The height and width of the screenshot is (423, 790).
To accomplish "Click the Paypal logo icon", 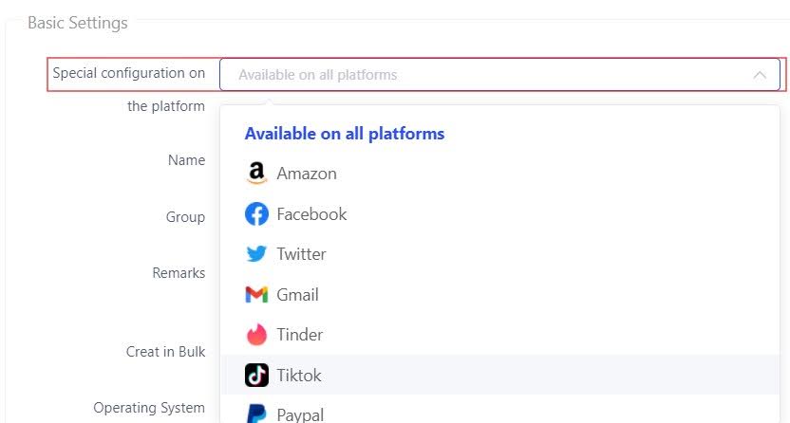I will (256, 414).
